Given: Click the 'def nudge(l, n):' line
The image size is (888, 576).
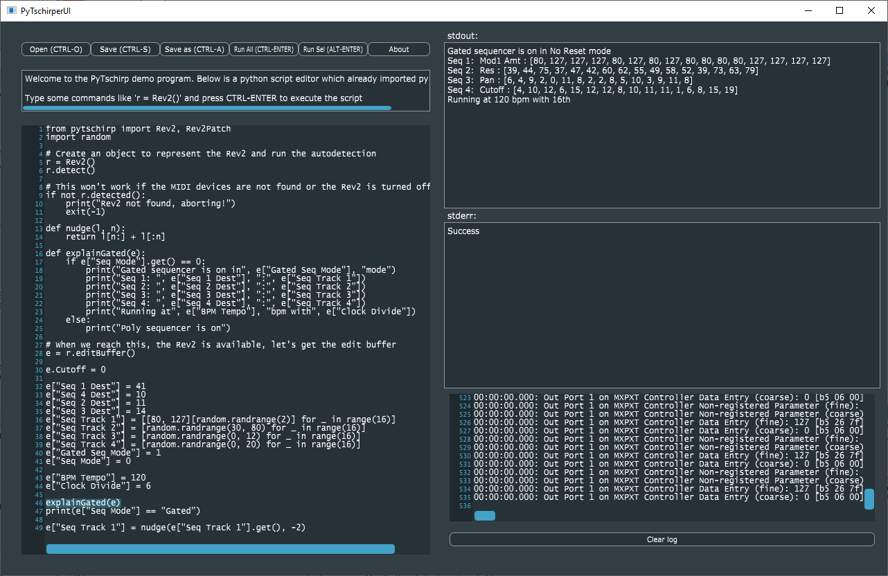Looking at the screenshot, I should [85, 228].
